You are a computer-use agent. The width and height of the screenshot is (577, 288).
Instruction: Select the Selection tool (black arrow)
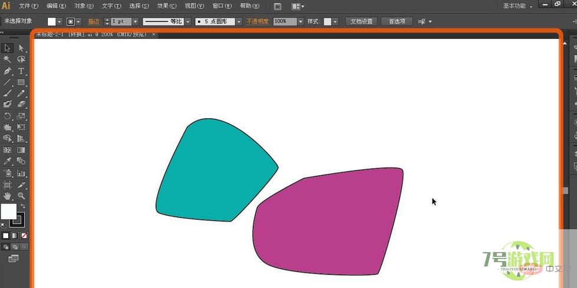(7, 48)
